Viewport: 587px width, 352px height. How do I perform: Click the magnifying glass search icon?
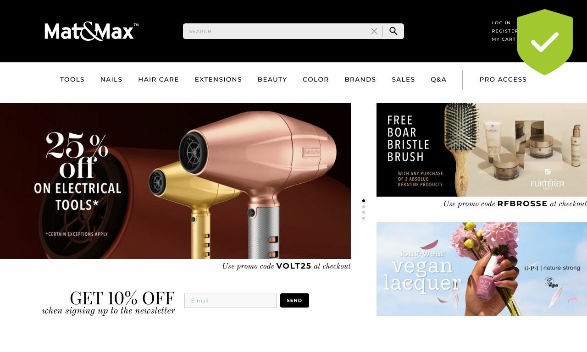pos(393,31)
